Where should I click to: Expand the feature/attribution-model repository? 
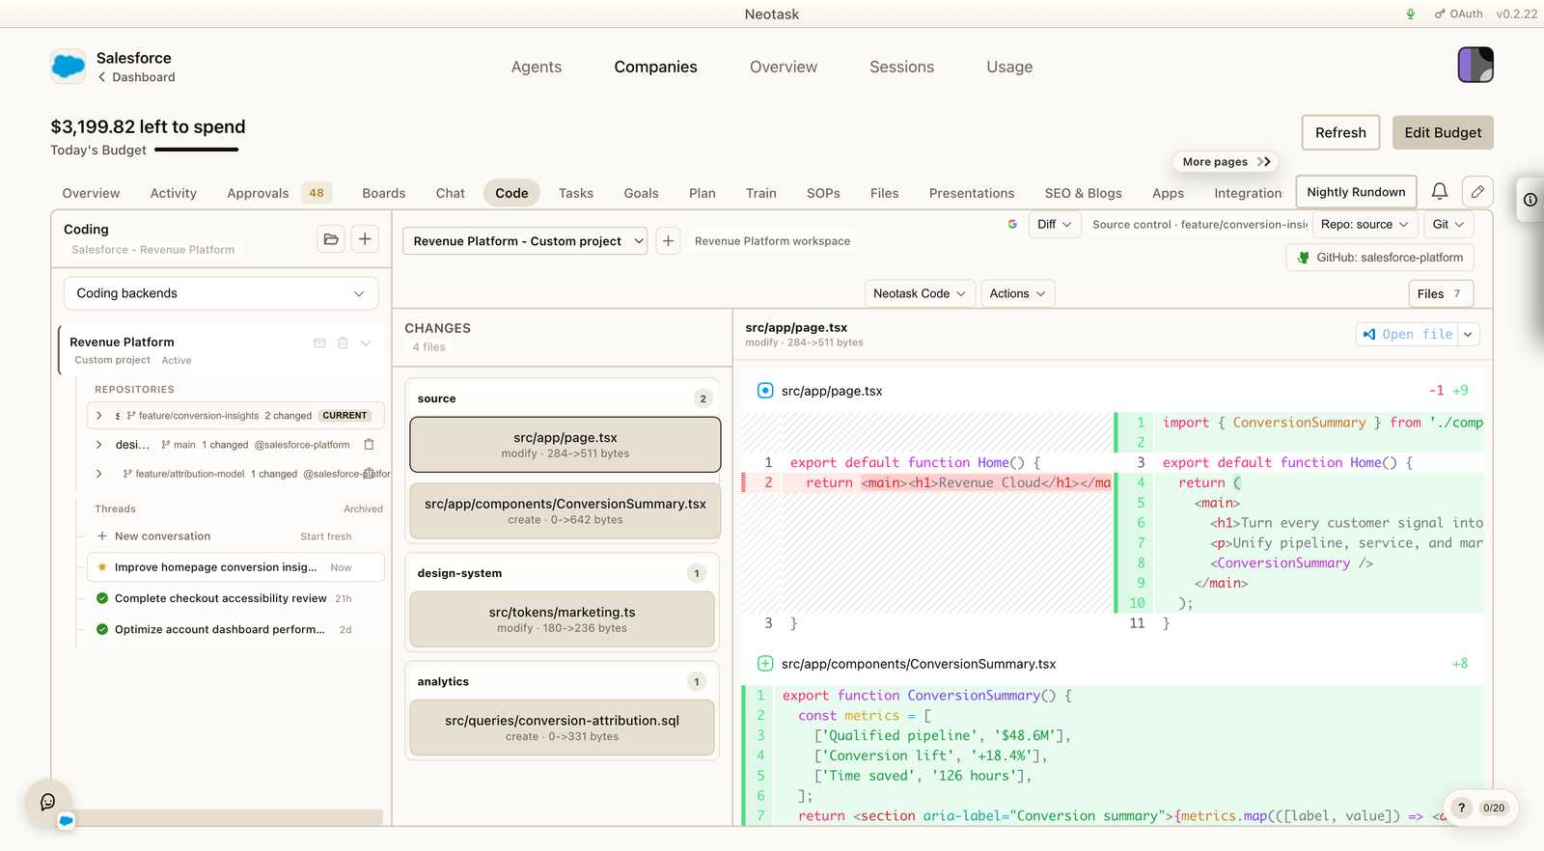pyautogui.click(x=98, y=474)
